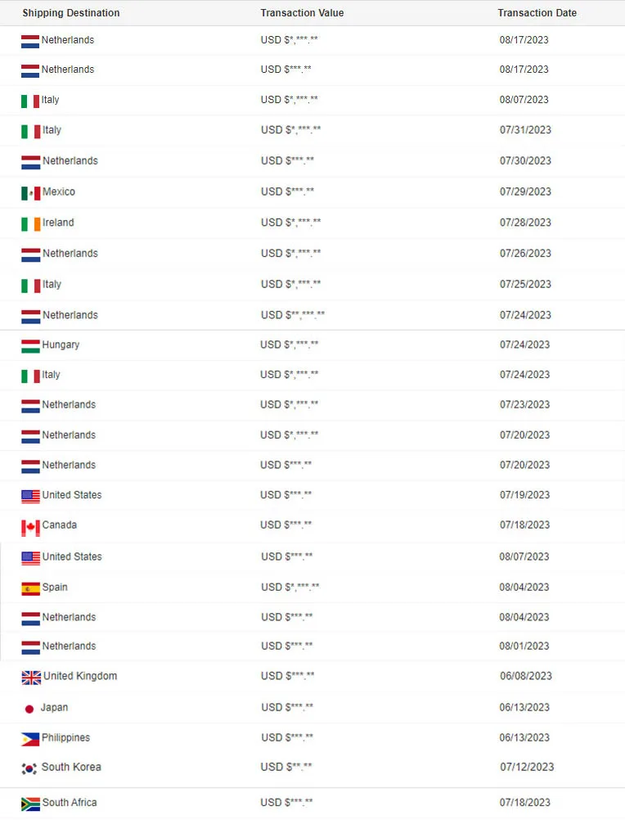
Task: Click the Canada flag icon
Action: tap(30, 526)
